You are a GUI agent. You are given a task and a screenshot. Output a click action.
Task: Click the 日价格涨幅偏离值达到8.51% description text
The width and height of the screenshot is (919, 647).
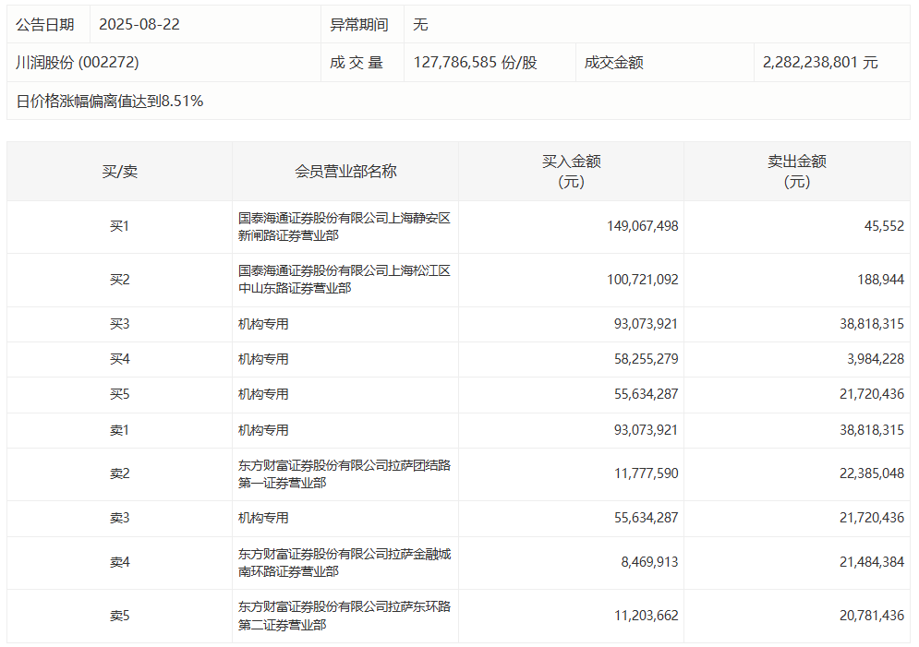[x=110, y=102]
